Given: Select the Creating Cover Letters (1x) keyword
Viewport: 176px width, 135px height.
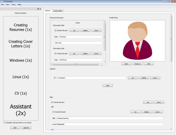Looking at the screenshot, I should (x=21, y=44).
